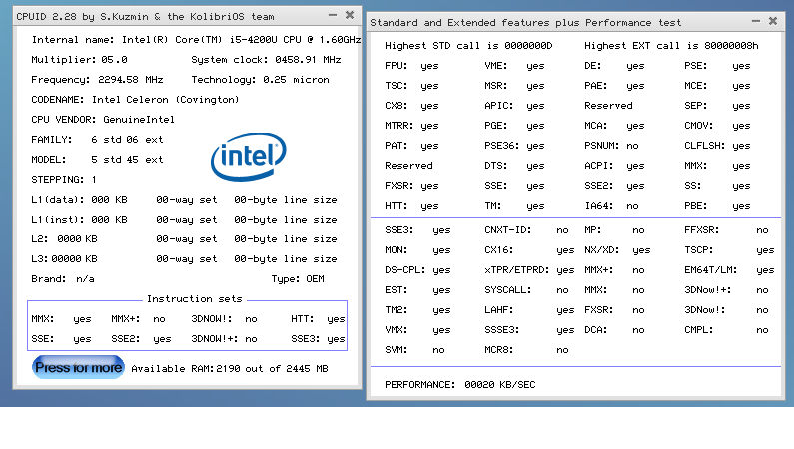Click the Internal name CPU text line

click(x=190, y=40)
